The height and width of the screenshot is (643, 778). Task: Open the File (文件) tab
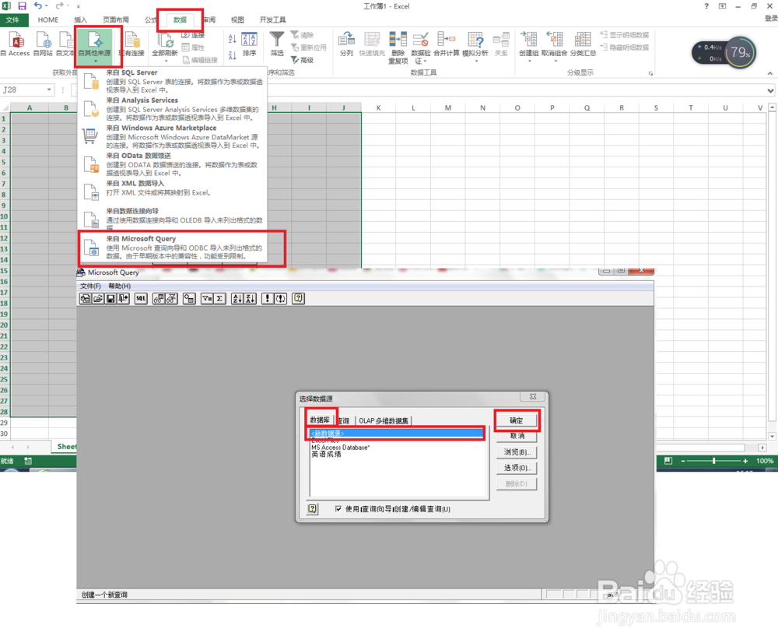(13, 20)
